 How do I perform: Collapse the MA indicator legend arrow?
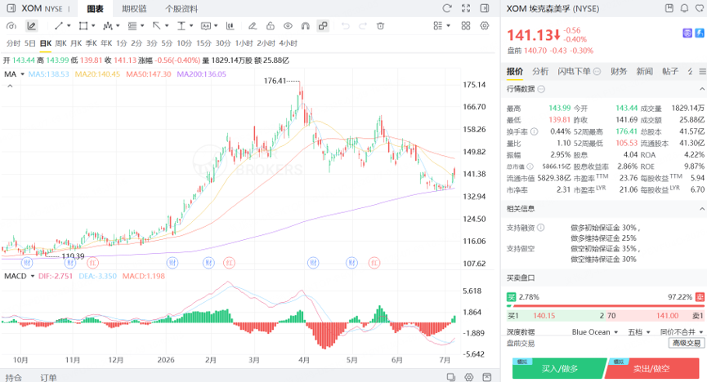[x=10, y=86]
